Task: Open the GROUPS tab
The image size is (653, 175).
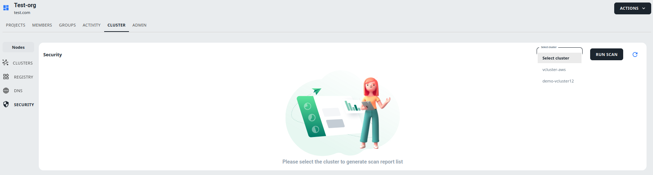Action: click(68, 25)
